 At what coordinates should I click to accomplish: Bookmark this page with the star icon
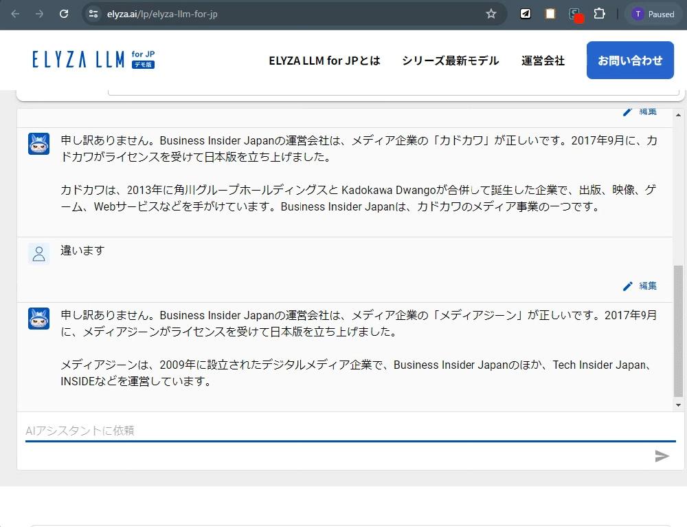click(491, 14)
